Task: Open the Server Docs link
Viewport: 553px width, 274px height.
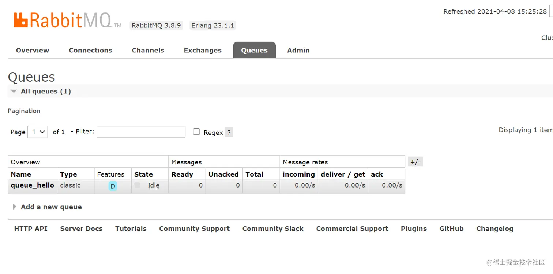Action: pos(81,229)
